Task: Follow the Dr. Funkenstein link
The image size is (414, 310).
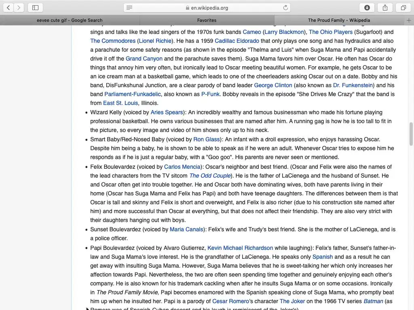Action: pyautogui.click(x=353, y=85)
